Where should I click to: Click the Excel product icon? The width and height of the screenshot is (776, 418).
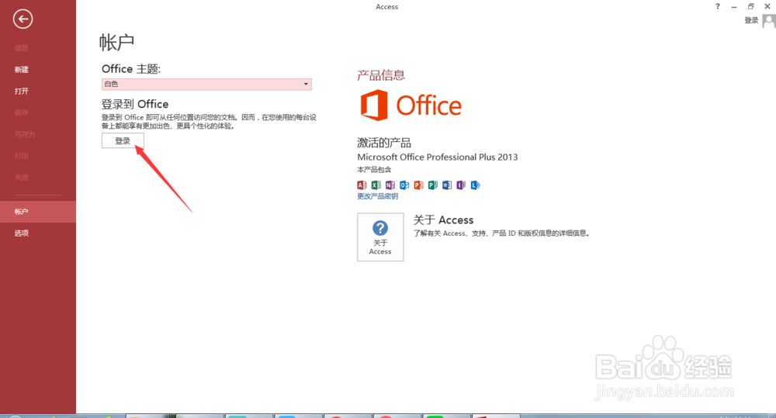point(376,185)
